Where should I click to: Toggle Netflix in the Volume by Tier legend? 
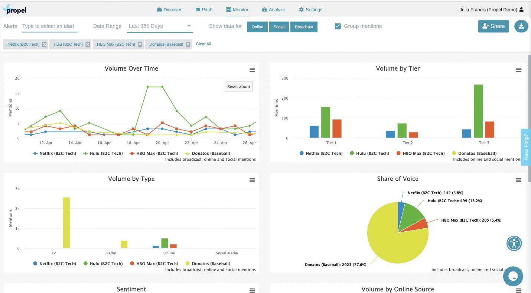[321, 153]
